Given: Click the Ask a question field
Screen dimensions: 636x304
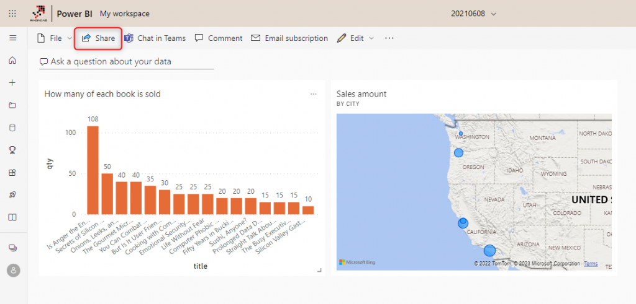Looking at the screenshot, I should click(126, 62).
